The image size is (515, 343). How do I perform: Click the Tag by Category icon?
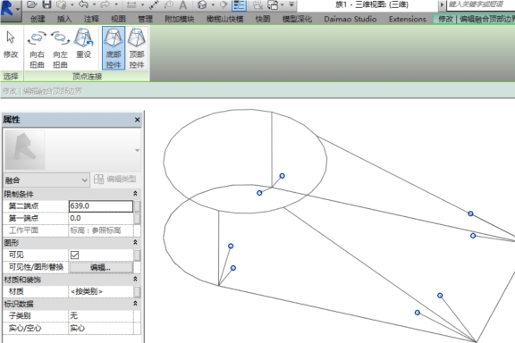169,4
